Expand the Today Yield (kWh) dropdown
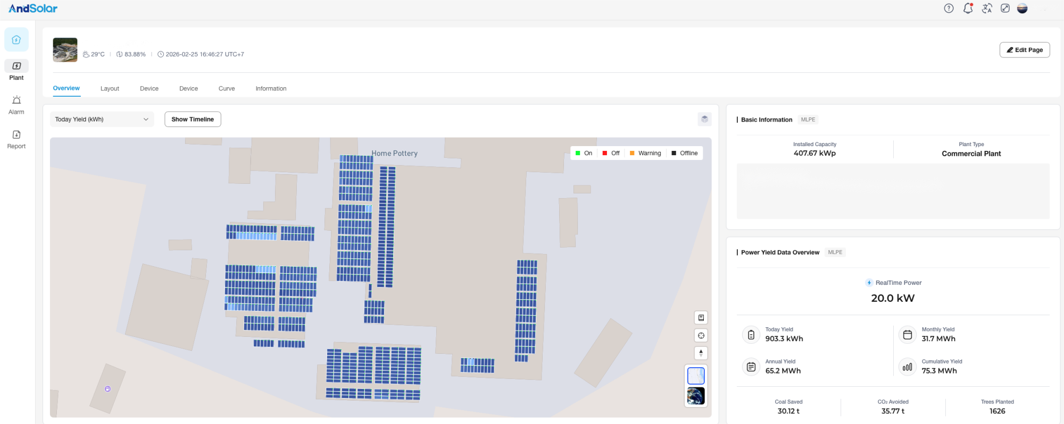This screenshot has height=424, width=1064. click(102, 120)
